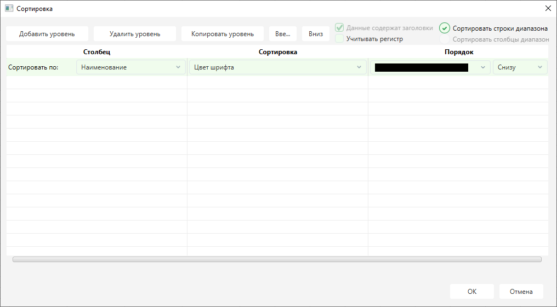Click the Сортировка window title icon
Screen dimensions: 557x307
(9, 9)
